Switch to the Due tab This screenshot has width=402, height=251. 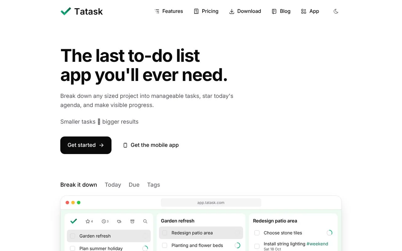(x=134, y=185)
